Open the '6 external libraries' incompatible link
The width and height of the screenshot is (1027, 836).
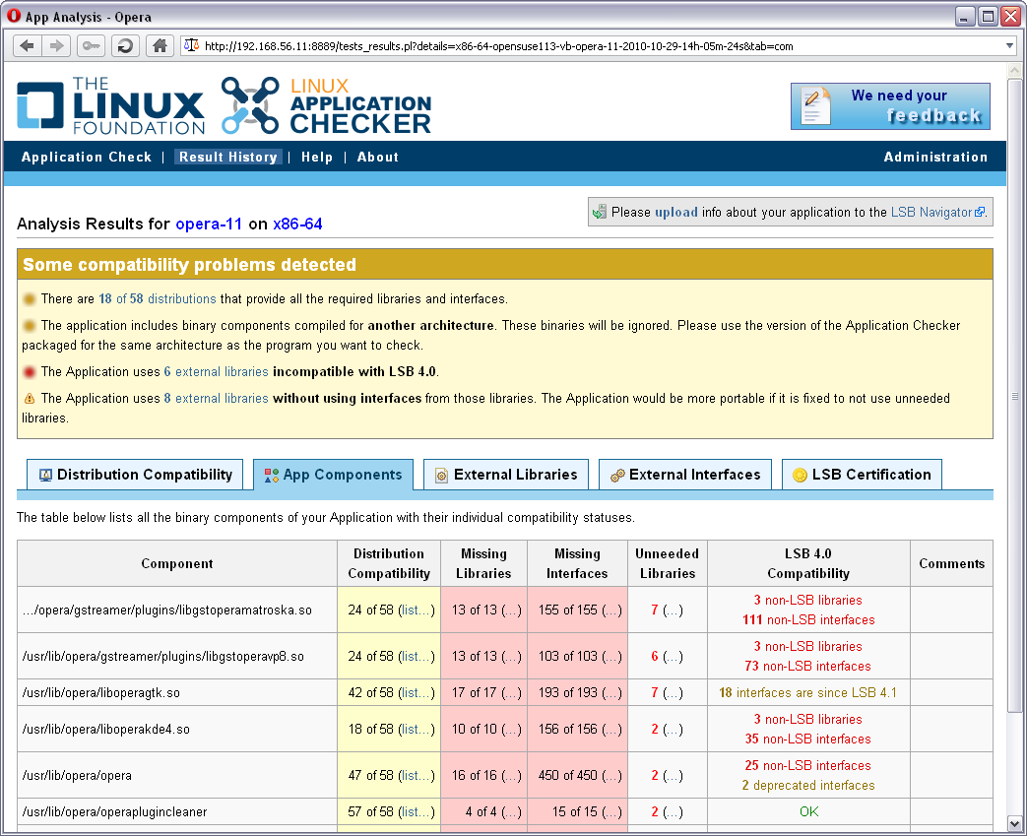(217, 371)
